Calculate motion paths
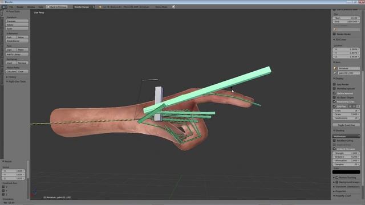The height and width of the screenshot is (205, 365). (11, 72)
